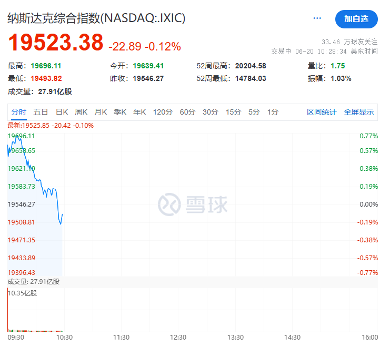
Task: Click the 19433.89 price axis label
Action: tap(22, 258)
